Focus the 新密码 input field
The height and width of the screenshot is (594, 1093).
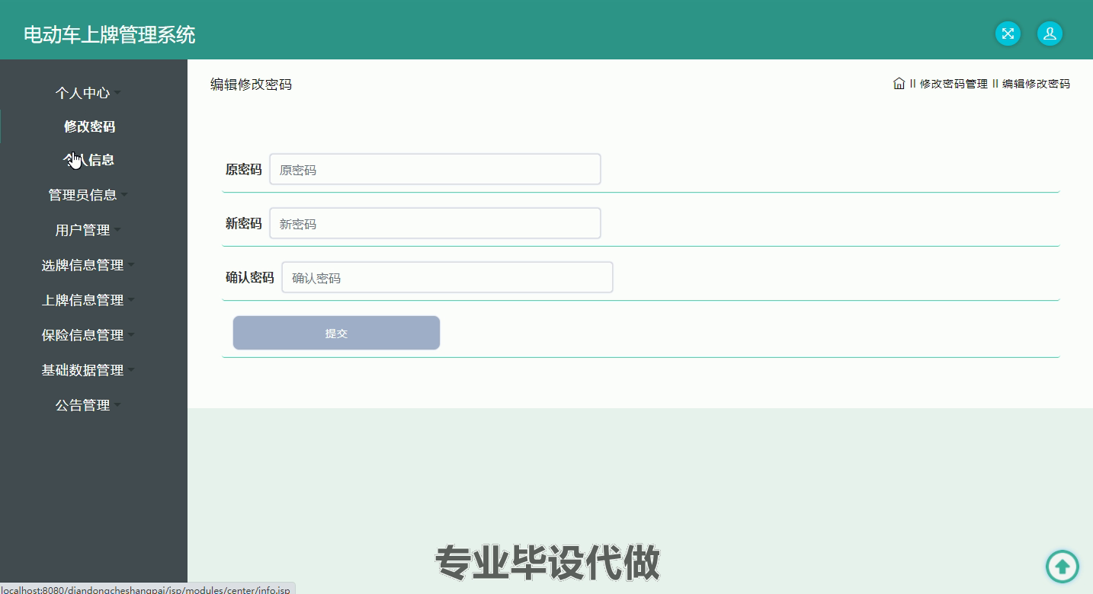point(435,223)
